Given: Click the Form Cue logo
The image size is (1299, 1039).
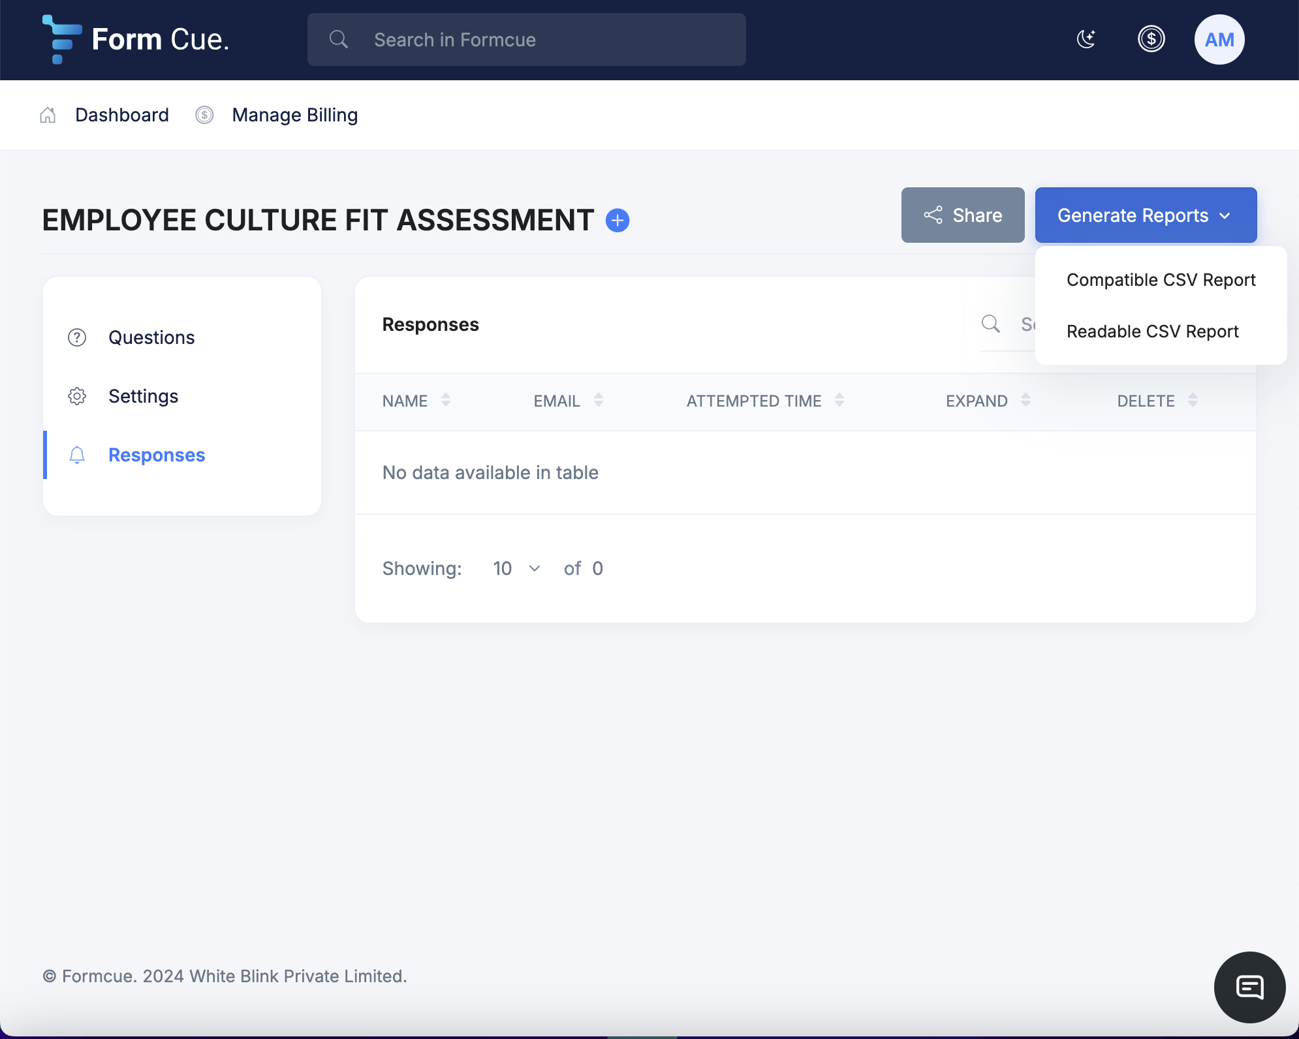Looking at the screenshot, I should (x=136, y=39).
